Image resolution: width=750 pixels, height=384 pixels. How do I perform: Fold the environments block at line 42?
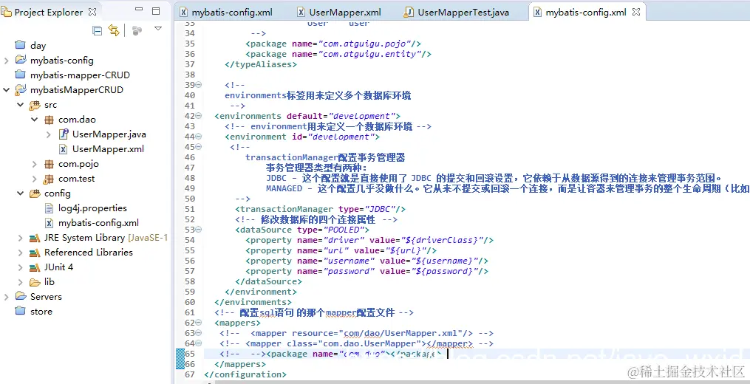pyautogui.click(x=199, y=116)
